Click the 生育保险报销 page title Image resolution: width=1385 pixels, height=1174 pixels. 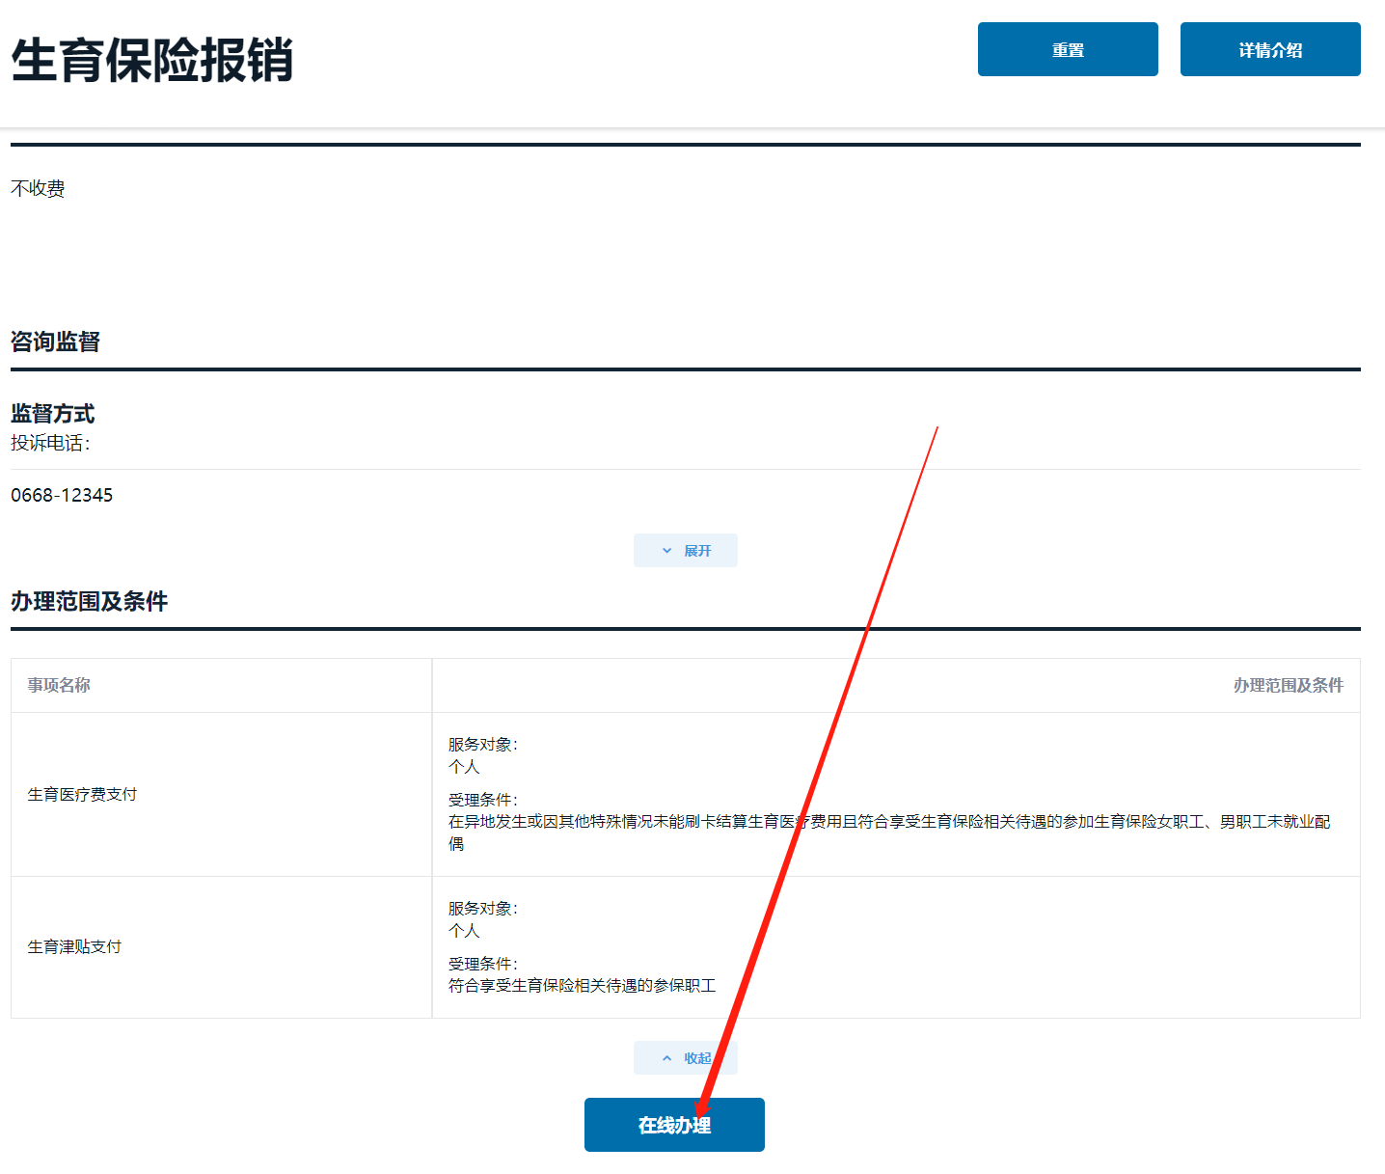click(151, 60)
